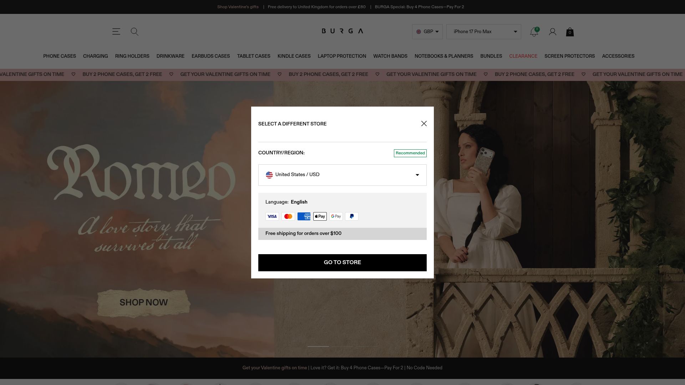Click the PayPal payment icon
The width and height of the screenshot is (685, 385).
click(x=352, y=216)
